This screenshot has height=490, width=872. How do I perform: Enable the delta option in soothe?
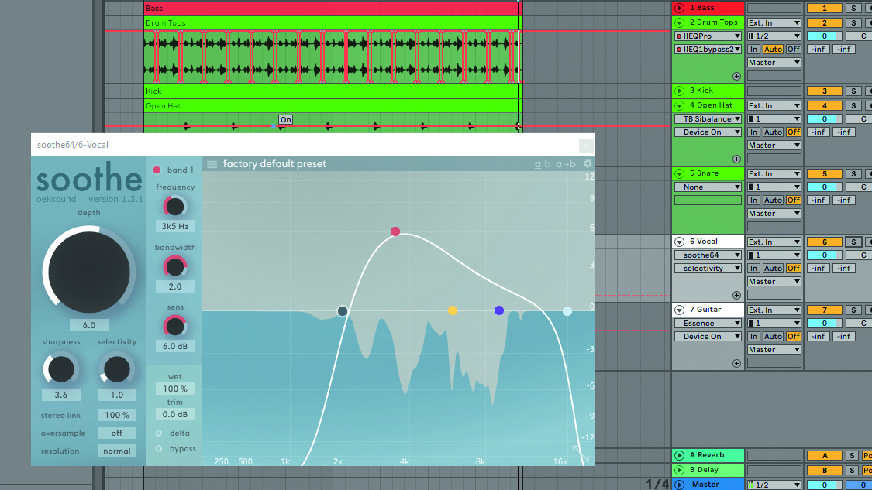click(x=158, y=433)
